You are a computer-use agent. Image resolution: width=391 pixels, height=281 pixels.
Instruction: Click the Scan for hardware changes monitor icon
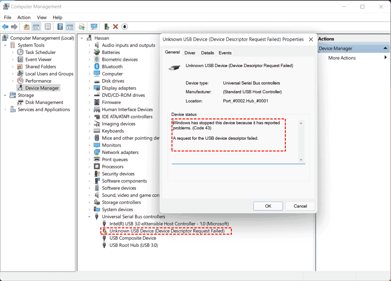point(94,27)
